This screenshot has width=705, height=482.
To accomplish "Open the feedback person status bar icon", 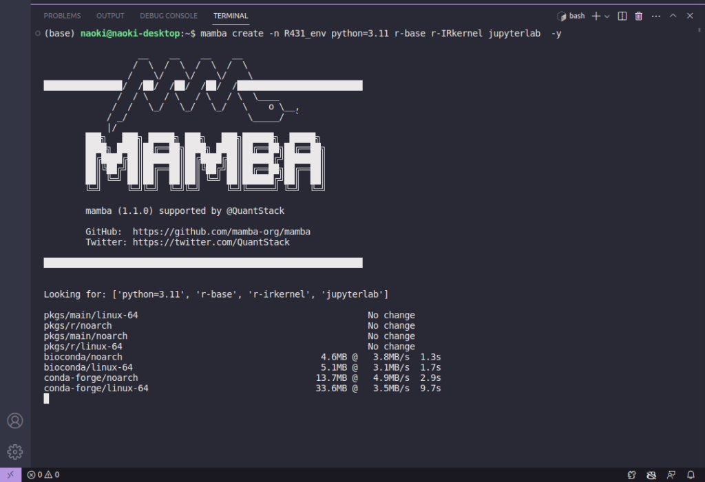I will [x=671, y=475].
